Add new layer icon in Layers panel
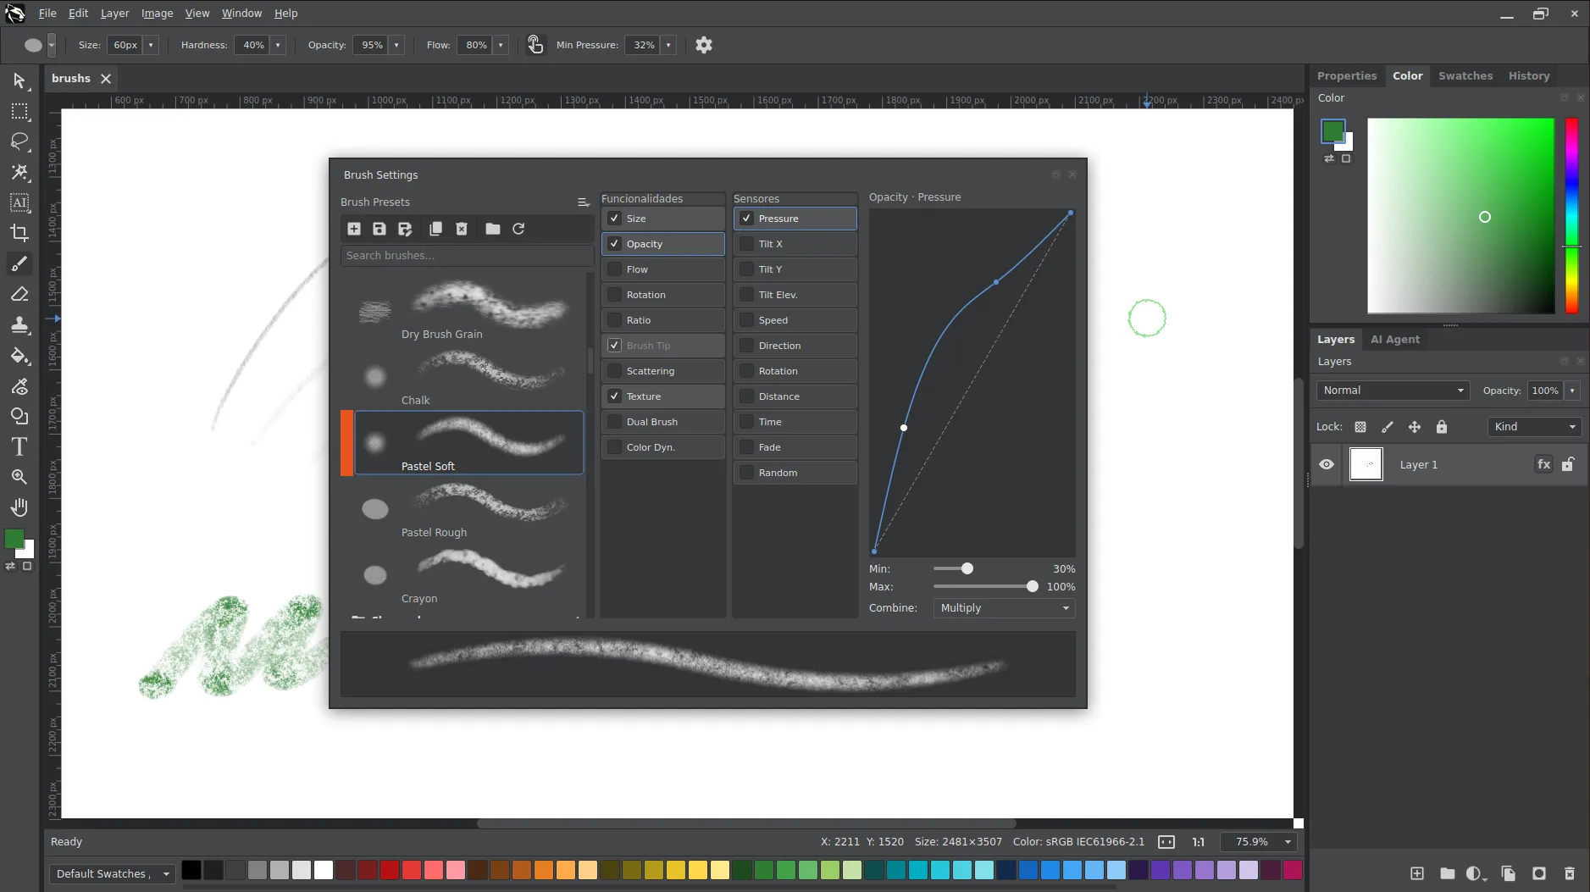Screen dimensions: 1590x892 coord(1417,873)
